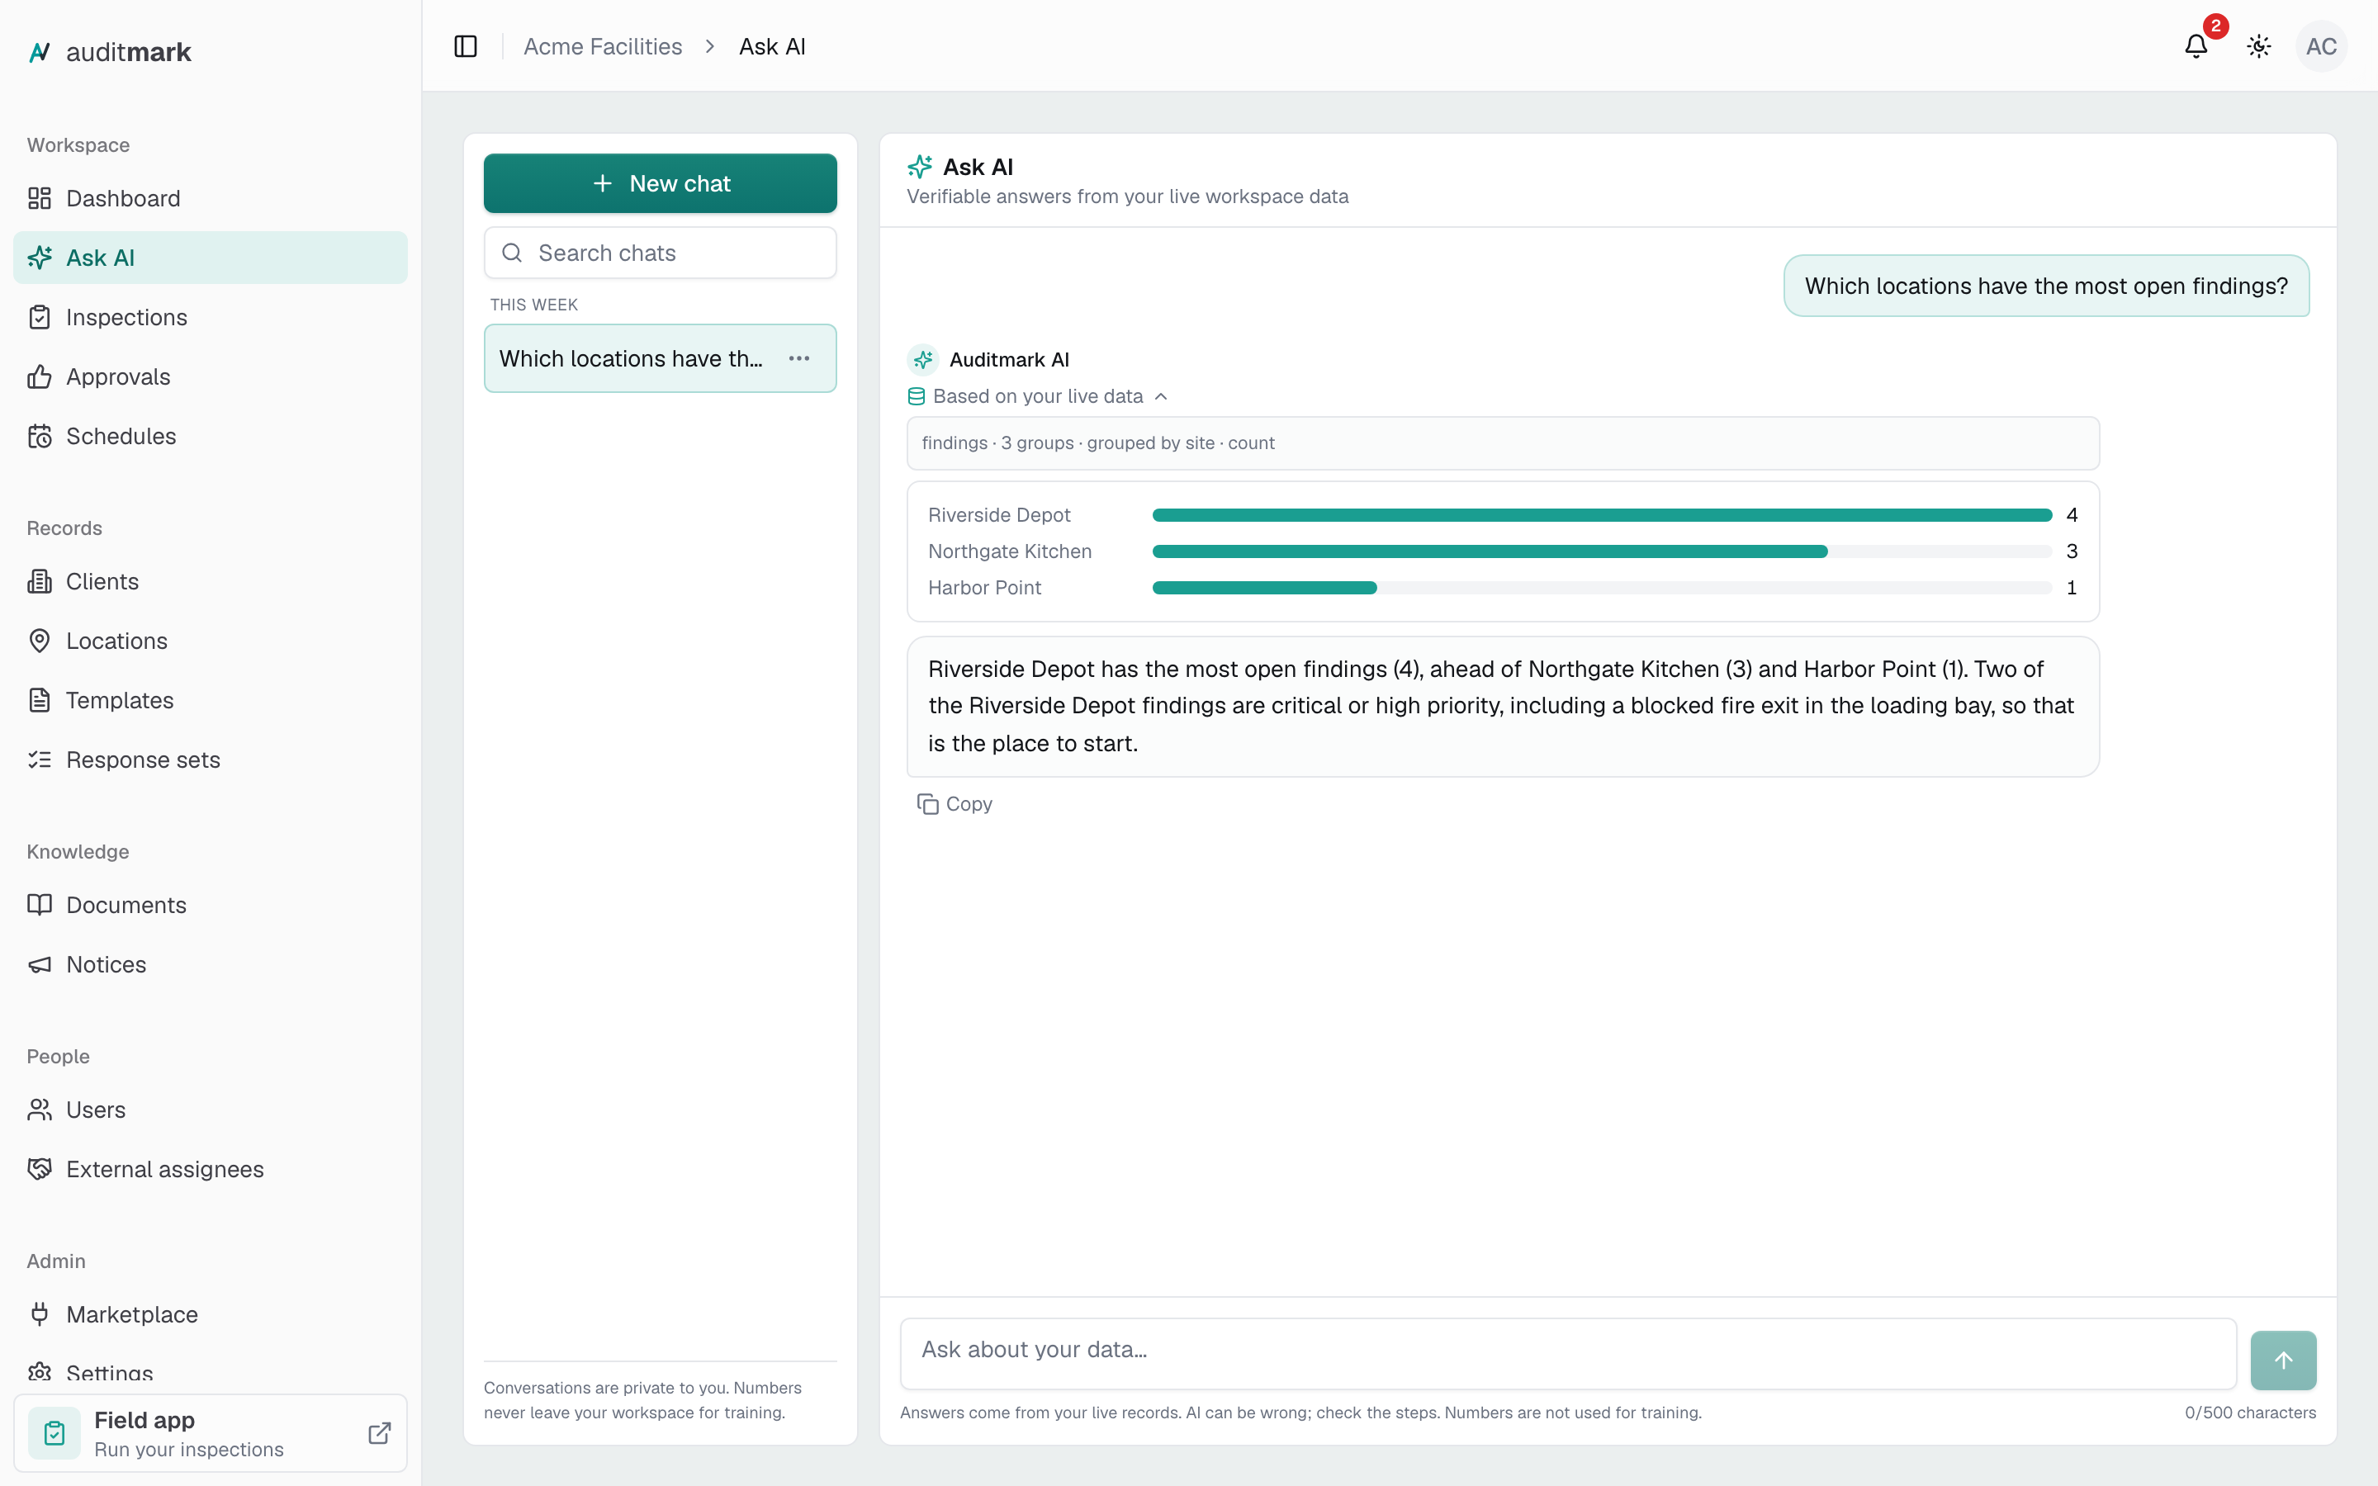Open Settings in the Admin section
Image resolution: width=2378 pixels, height=1486 pixels.
[211, 1373]
